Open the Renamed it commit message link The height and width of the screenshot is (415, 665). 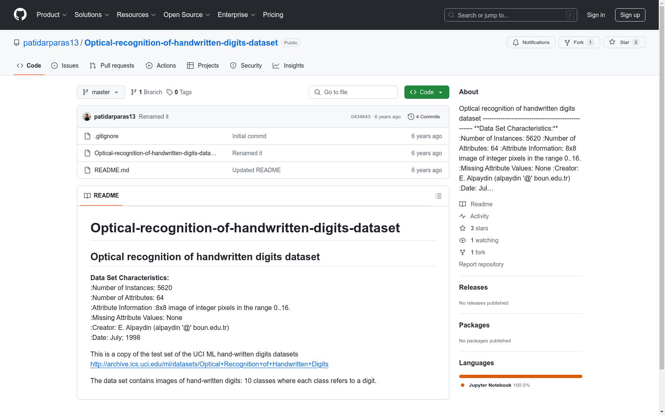154,117
